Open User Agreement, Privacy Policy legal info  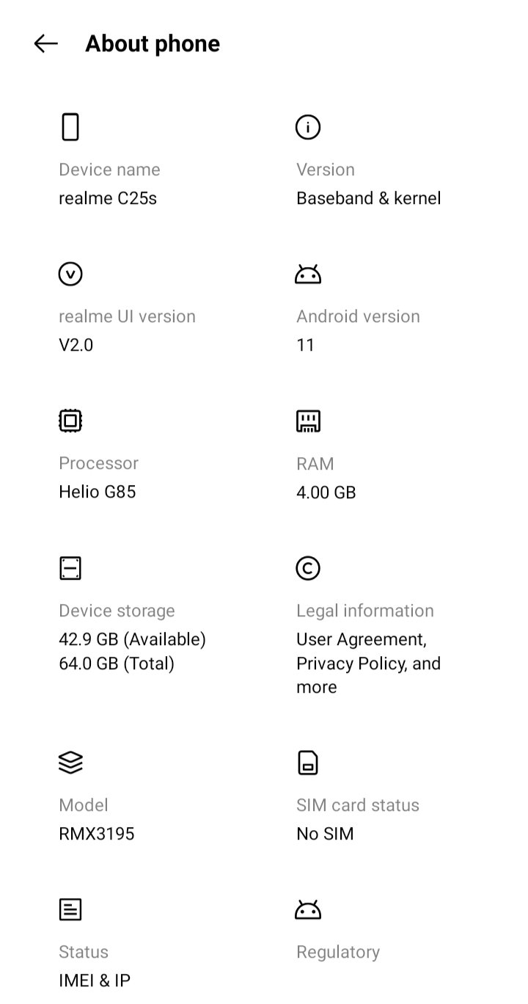369,663
